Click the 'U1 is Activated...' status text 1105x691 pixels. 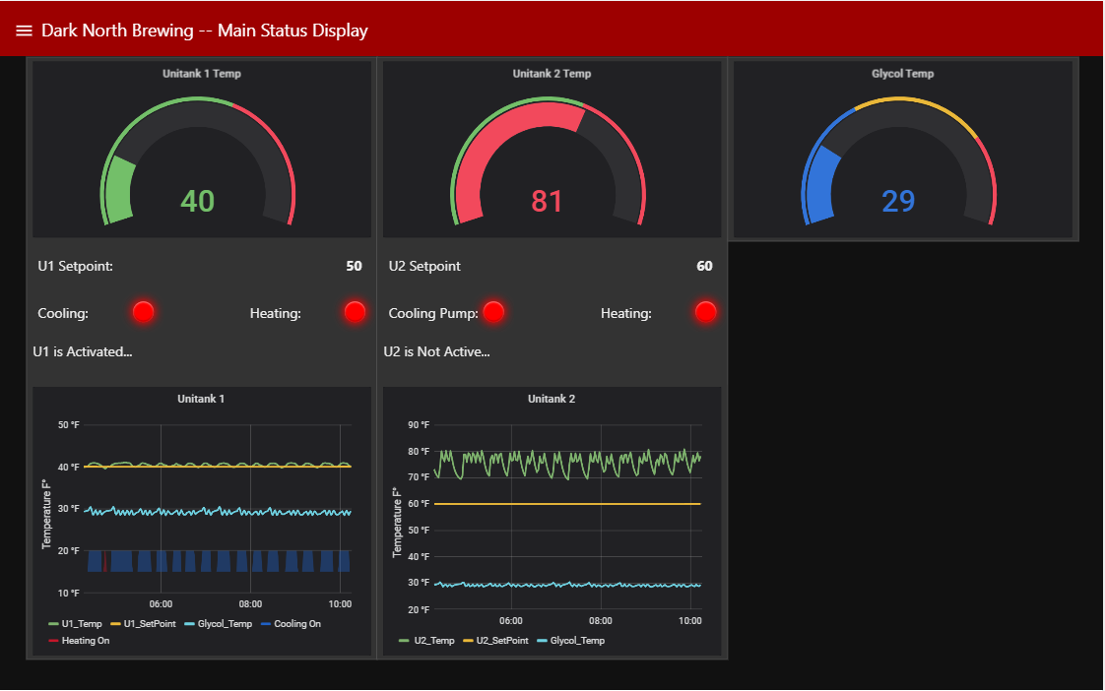tap(83, 351)
